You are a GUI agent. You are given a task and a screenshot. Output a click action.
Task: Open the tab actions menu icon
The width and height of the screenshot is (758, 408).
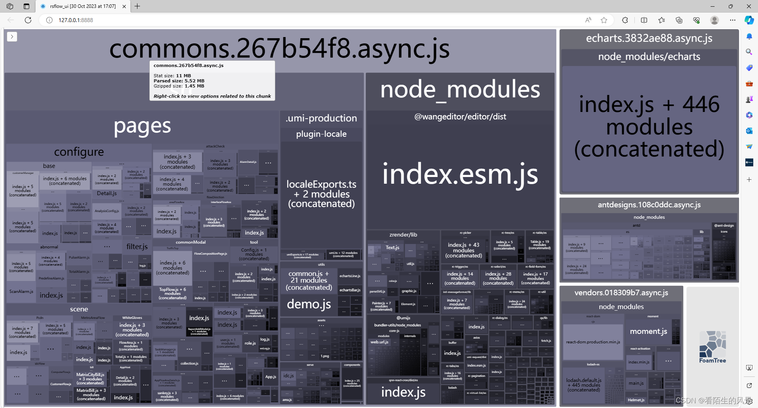(26, 6)
